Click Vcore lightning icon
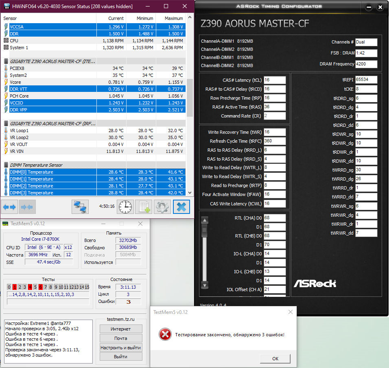The image size is (389, 368). [6, 82]
